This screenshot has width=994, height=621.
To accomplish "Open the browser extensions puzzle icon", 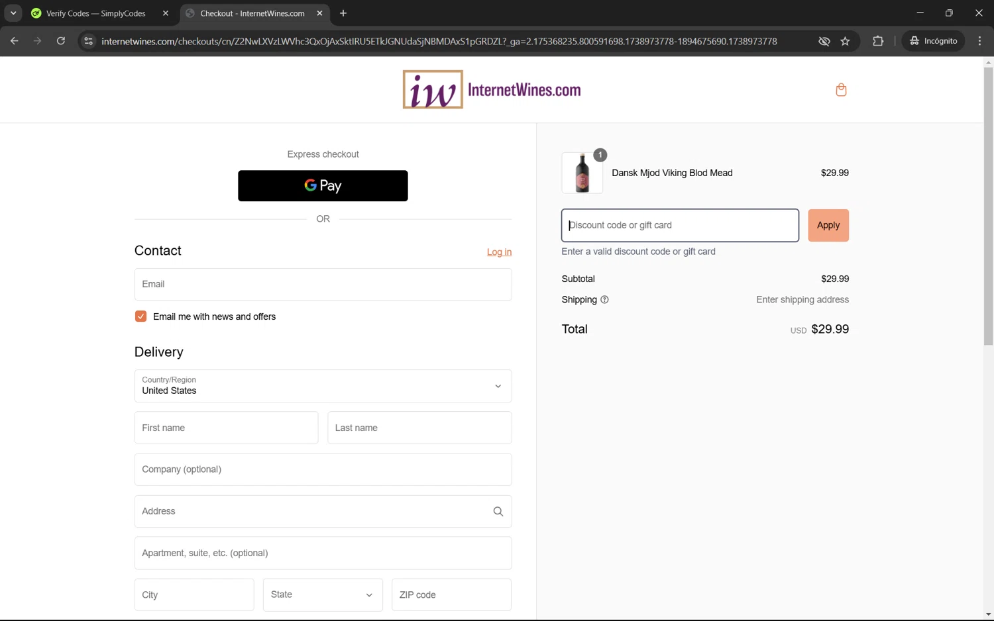I will tap(878, 41).
